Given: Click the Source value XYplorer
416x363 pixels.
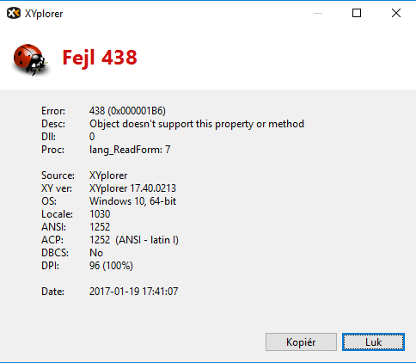Looking at the screenshot, I should pyautogui.click(x=108, y=175).
